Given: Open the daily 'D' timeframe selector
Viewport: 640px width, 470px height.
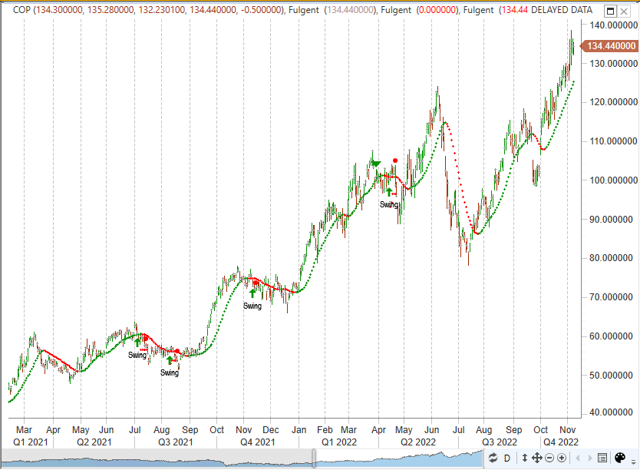Looking at the screenshot, I should click(507, 458).
